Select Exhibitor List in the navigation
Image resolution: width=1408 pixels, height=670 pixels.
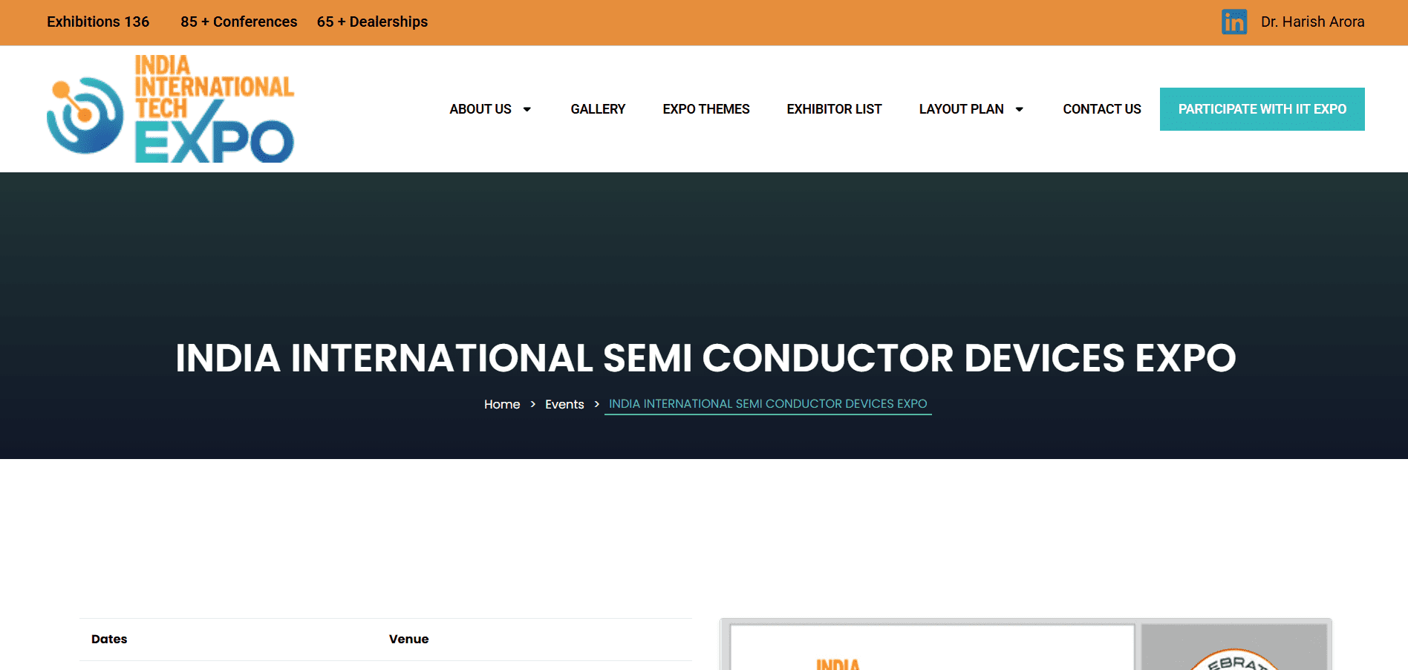834,109
